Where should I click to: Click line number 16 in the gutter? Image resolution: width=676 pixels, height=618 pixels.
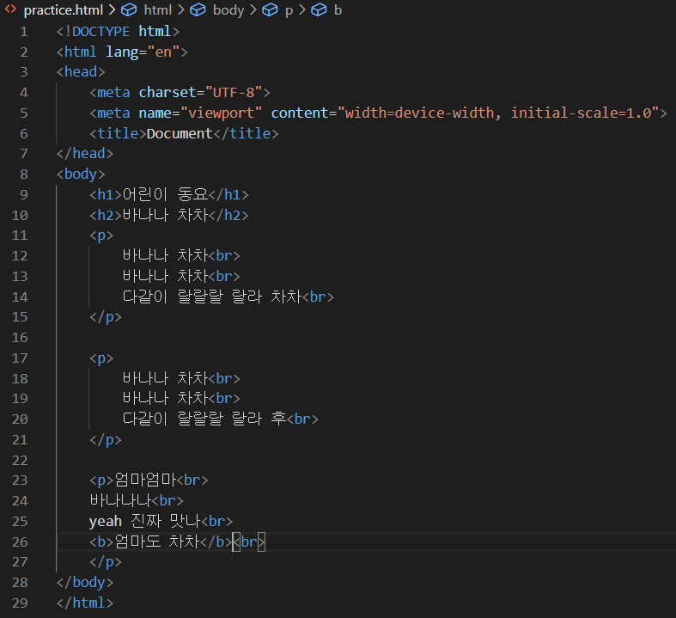[x=20, y=337]
